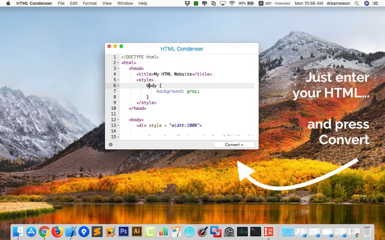This screenshot has width=385, height=240.
Task: Open Sublime Text from the dock
Action: pyautogui.click(x=97, y=231)
